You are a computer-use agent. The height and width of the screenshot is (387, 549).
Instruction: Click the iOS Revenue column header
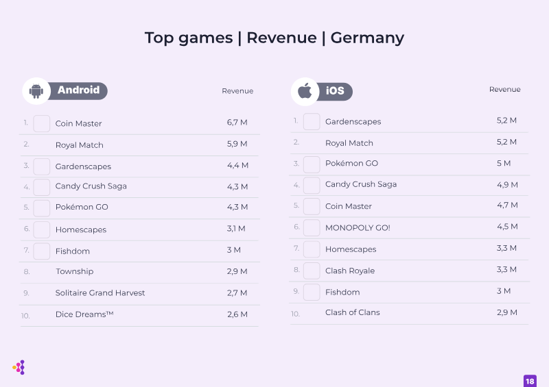tap(505, 90)
